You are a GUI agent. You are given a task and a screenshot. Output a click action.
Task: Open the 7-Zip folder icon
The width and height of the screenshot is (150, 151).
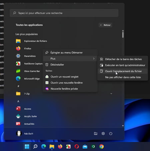click(18, 94)
